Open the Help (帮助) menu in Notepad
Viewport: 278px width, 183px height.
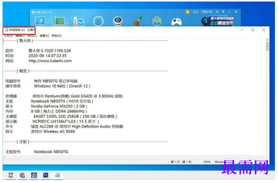click(x=57, y=36)
